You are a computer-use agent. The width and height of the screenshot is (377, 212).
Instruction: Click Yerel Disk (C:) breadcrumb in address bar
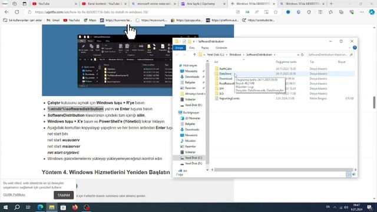pos(216,55)
